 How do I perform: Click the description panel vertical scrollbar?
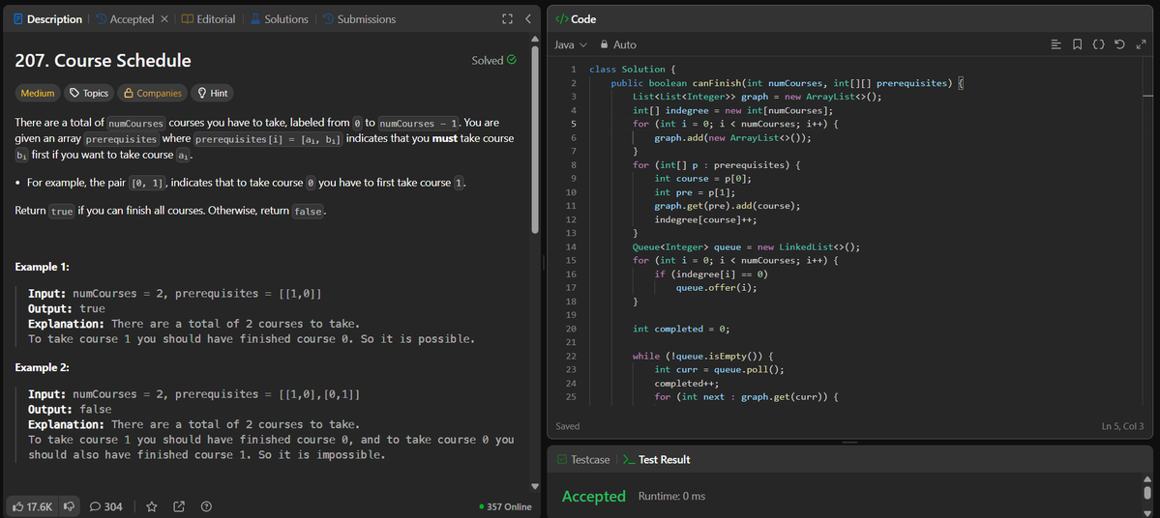click(536, 140)
